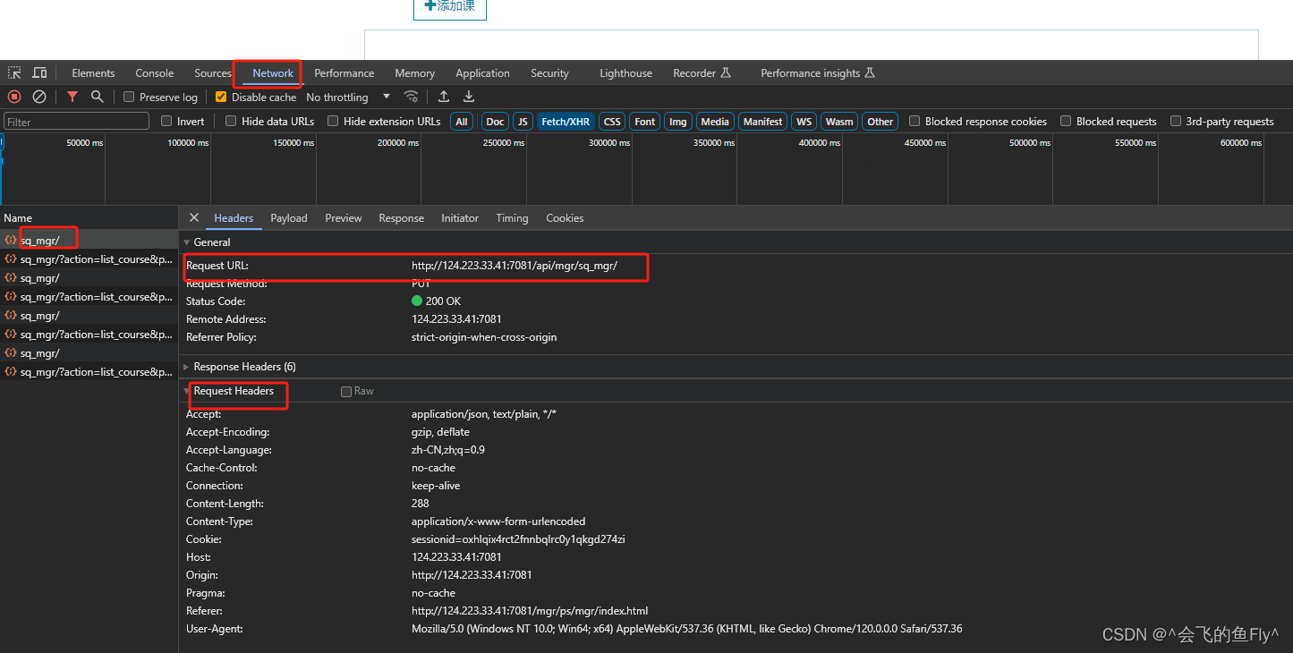This screenshot has width=1293, height=653.
Task: Sort requests by the Name column header
Action: click(x=89, y=217)
